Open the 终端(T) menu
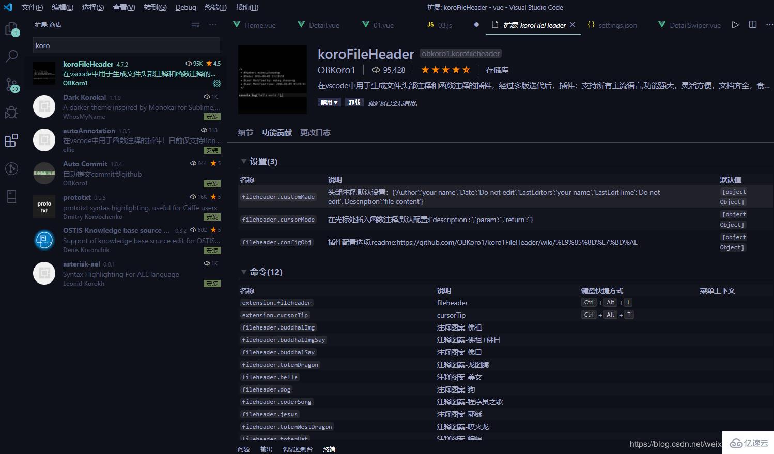The width and height of the screenshot is (774, 454). [215, 7]
